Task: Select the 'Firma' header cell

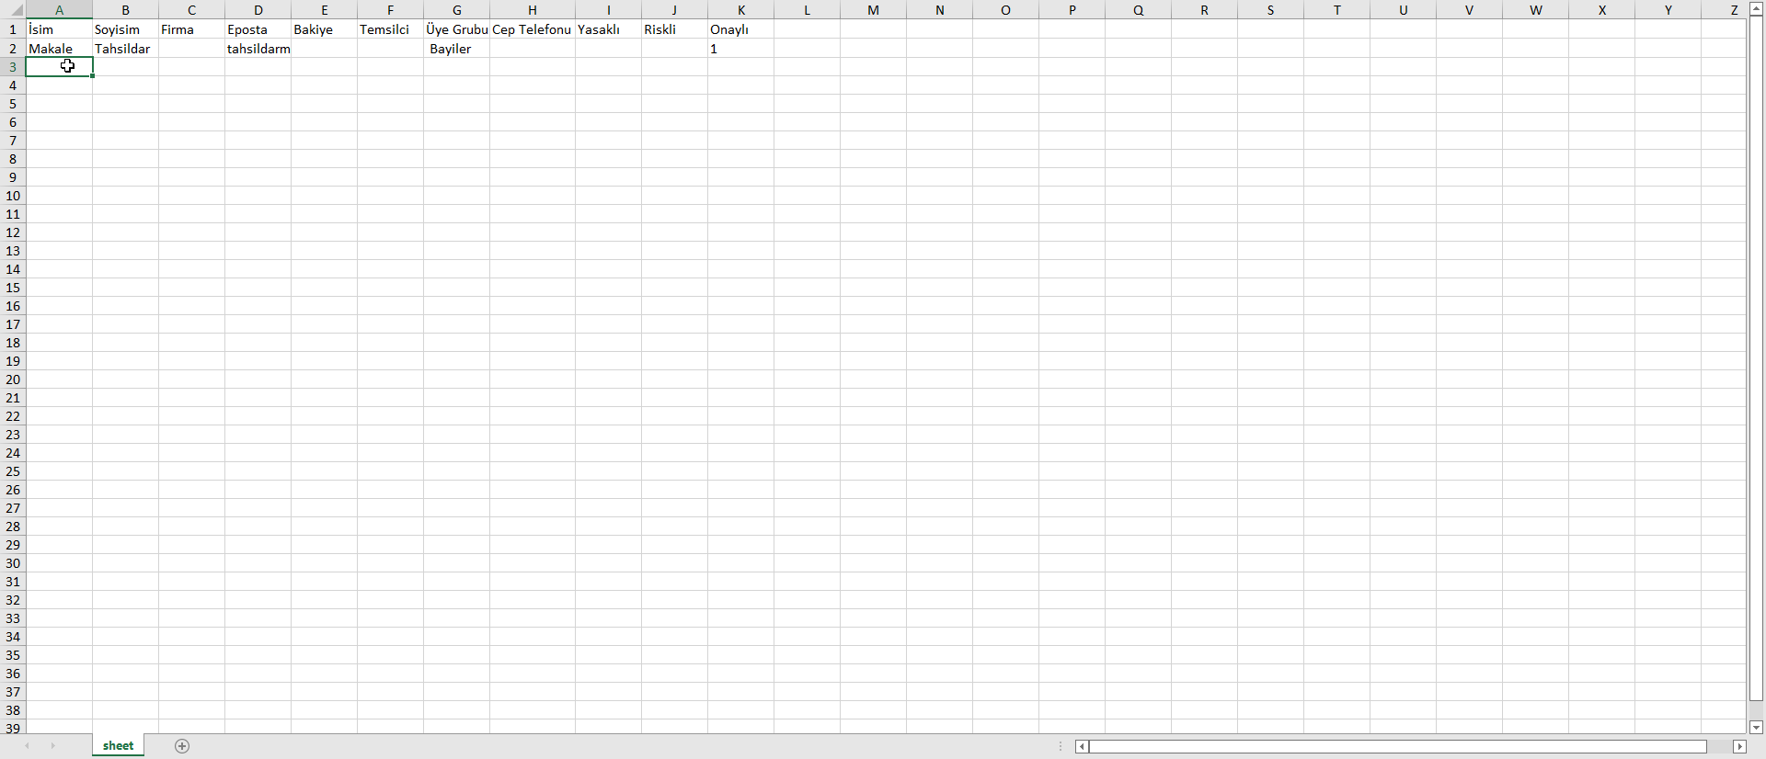Action: point(191,29)
